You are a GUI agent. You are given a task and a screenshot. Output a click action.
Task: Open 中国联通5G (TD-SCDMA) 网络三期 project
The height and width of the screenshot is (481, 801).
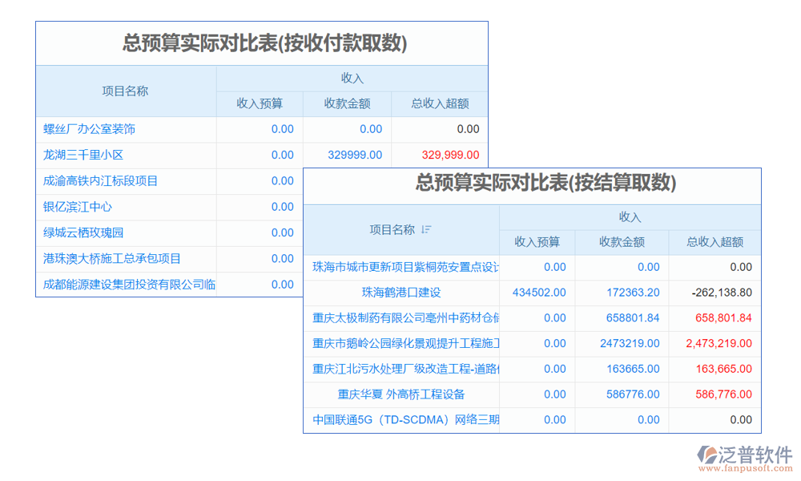pos(405,419)
